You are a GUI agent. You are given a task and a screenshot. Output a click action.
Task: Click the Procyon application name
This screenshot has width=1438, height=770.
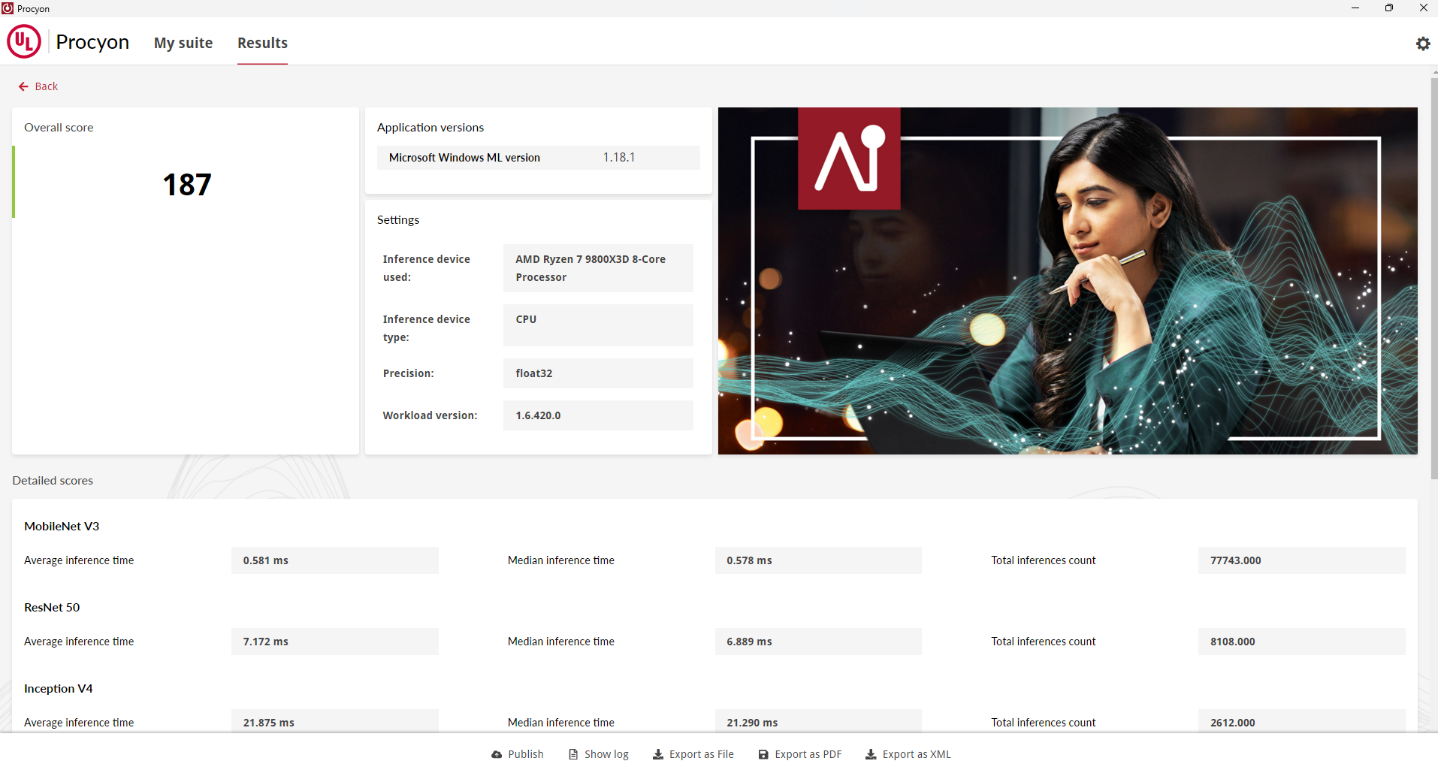pyautogui.click(x=92, y=42)
